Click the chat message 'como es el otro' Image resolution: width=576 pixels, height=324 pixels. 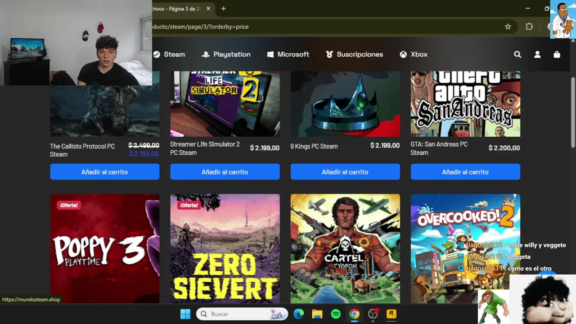(530, 269)
